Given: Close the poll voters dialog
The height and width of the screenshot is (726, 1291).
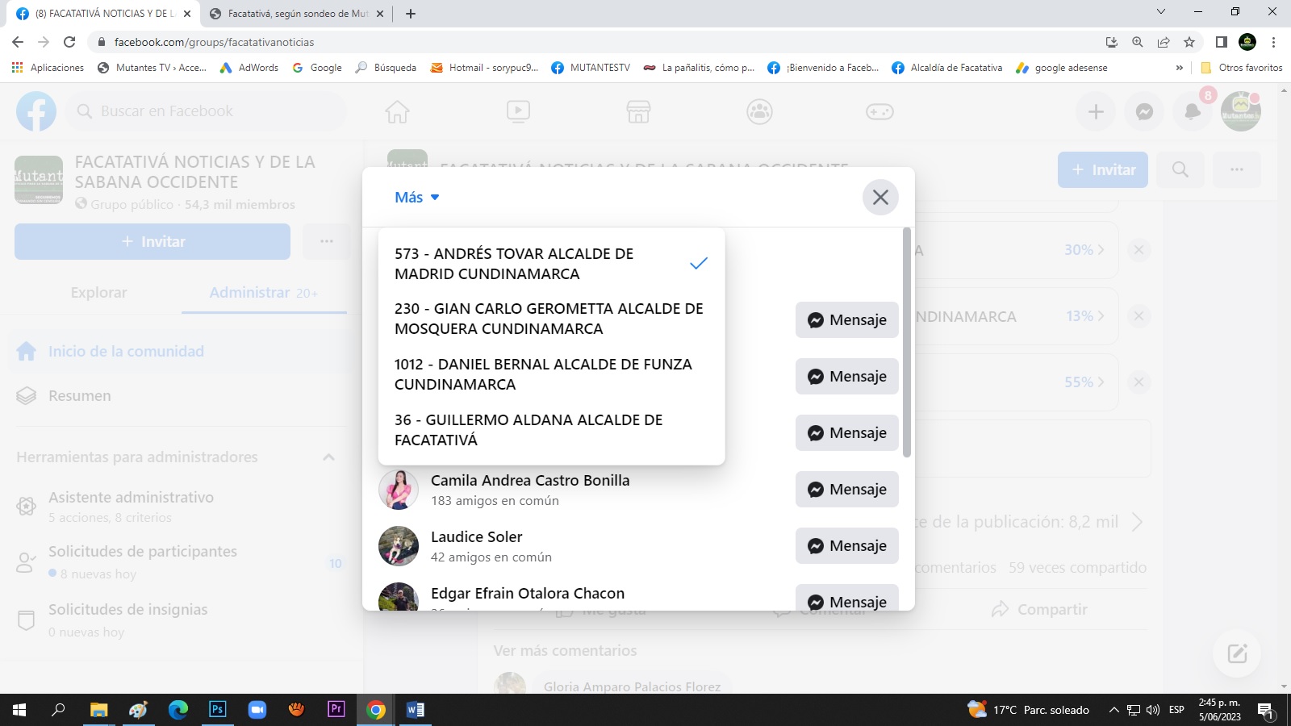Looking at the screenshot, I should click(x=880, y=198).
